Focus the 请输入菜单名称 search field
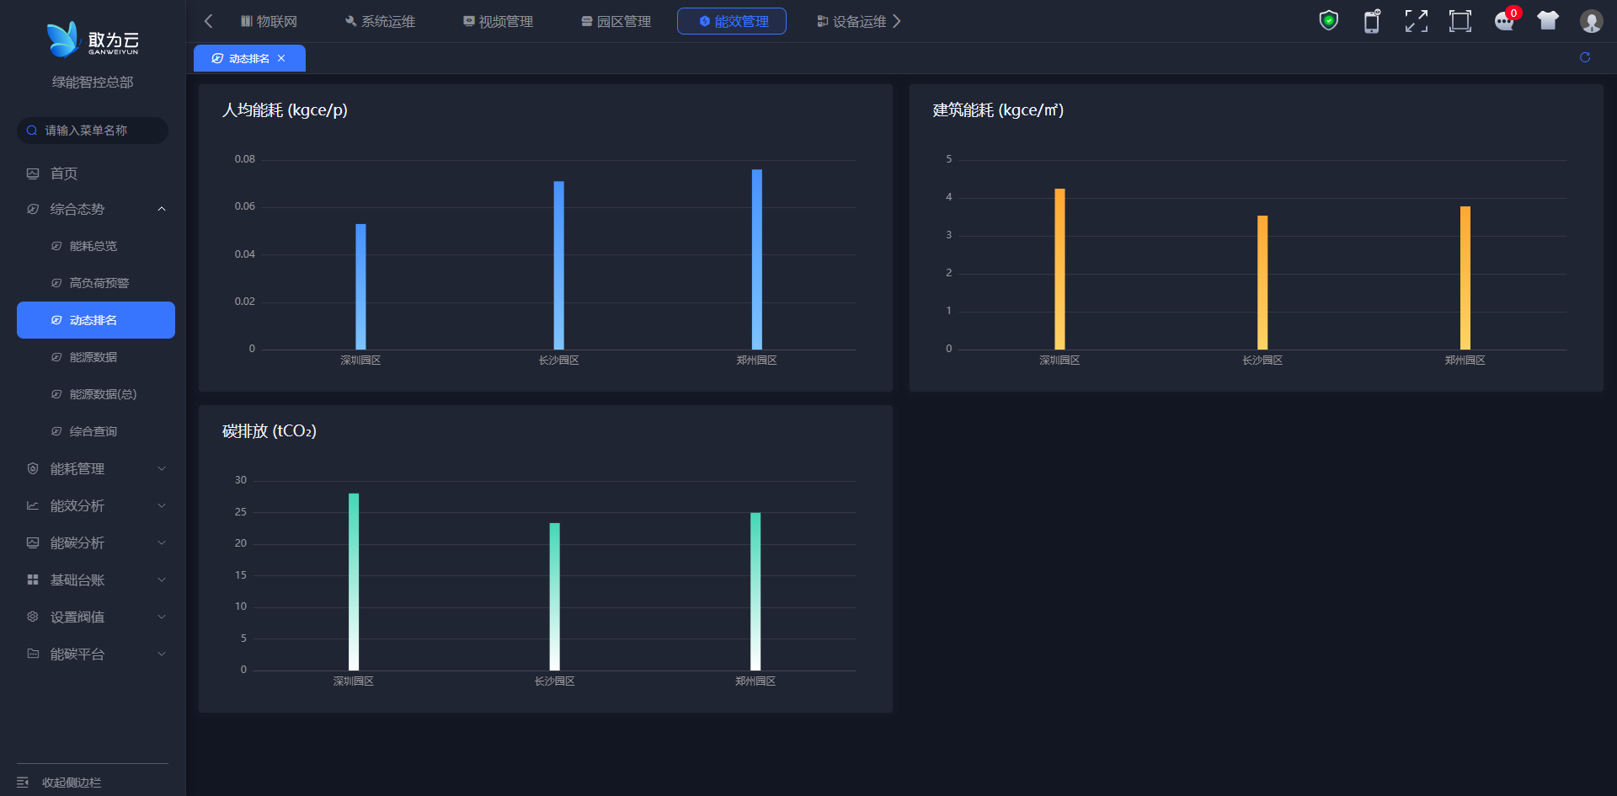 (93, 131)
